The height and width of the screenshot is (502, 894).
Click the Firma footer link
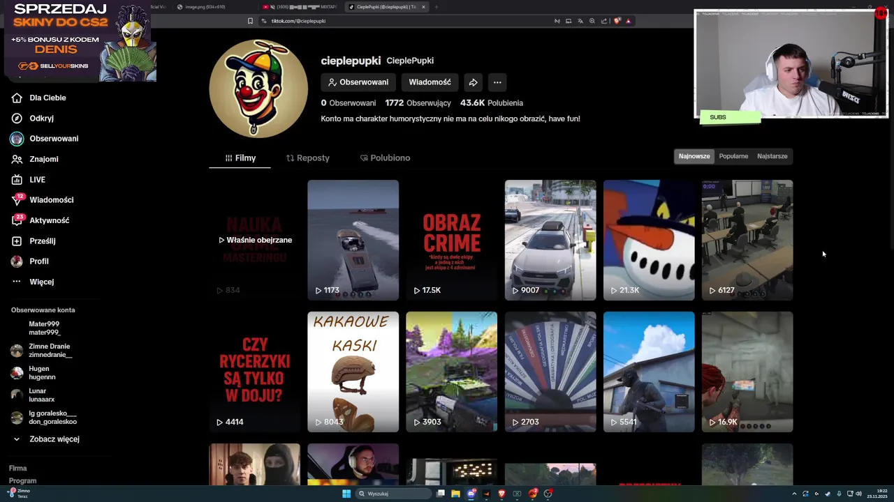pyautogui.click(x=17, y=469)
